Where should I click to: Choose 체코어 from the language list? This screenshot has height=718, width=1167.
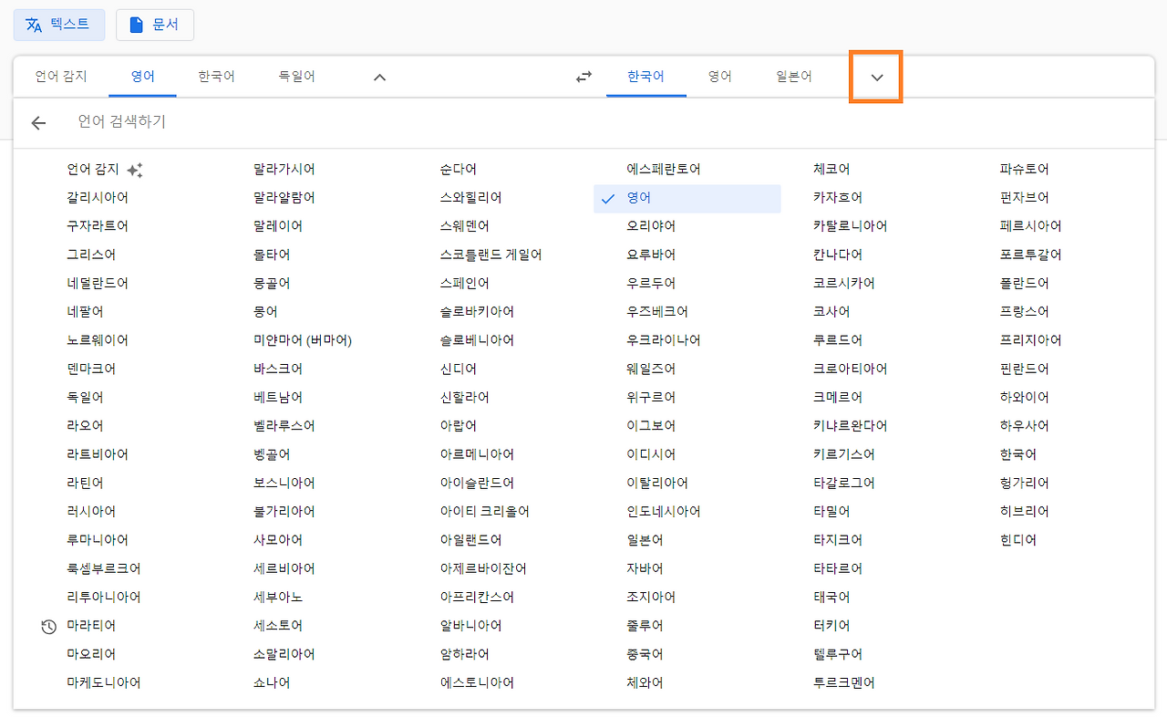tap(831, 170)
